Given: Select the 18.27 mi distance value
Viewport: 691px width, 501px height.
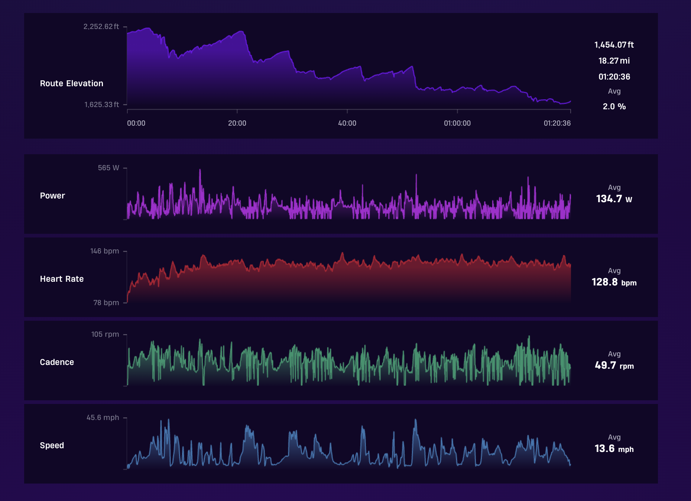Looking at the screenshot, I should point(614,61).
